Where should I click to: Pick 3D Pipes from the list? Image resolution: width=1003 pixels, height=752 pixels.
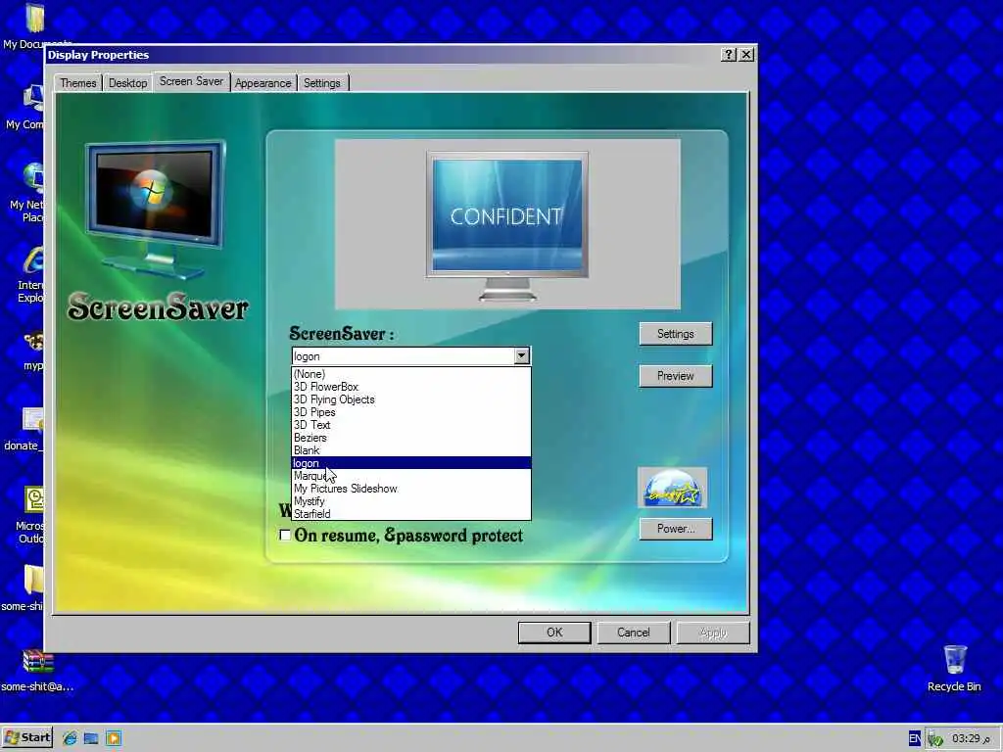pyautogui.click(x=410, y=412)
